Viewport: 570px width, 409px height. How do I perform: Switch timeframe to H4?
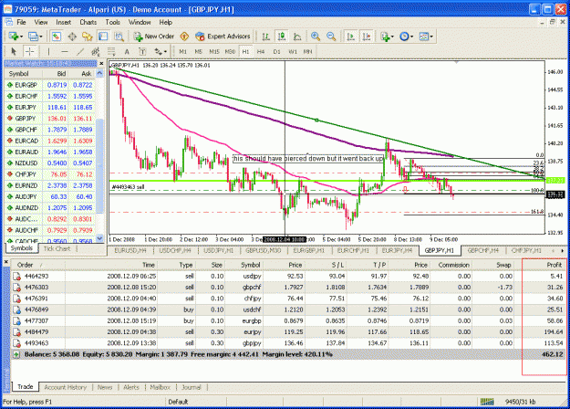(x=261, y=52)
